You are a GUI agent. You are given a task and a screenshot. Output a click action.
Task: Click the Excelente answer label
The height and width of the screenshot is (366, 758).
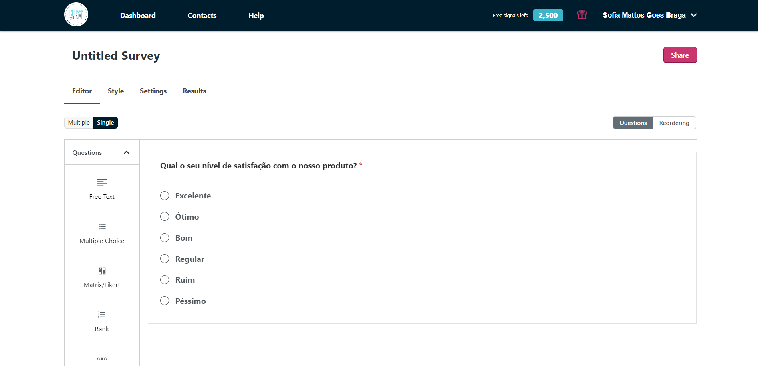pyautogui.click(x=193, y=196)
